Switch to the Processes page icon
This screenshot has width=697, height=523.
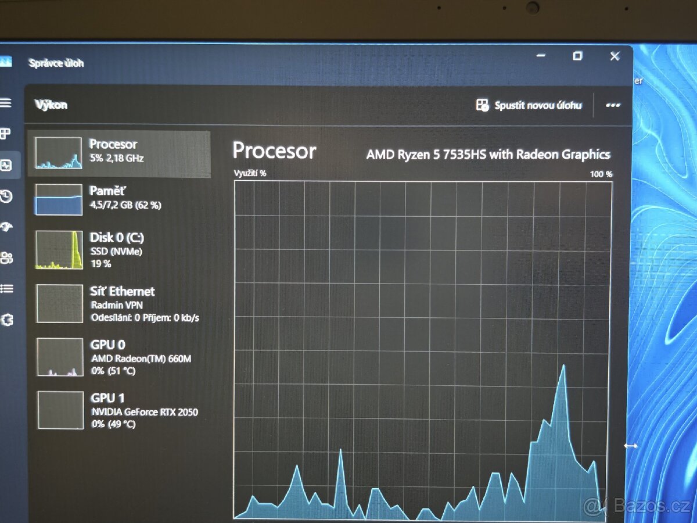6,134
